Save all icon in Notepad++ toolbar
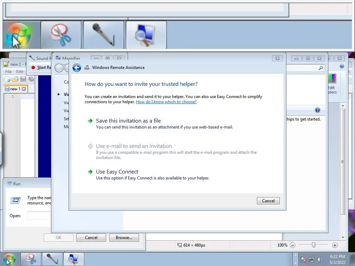This screenshot has height=266, width=355. tap(31, 79)
